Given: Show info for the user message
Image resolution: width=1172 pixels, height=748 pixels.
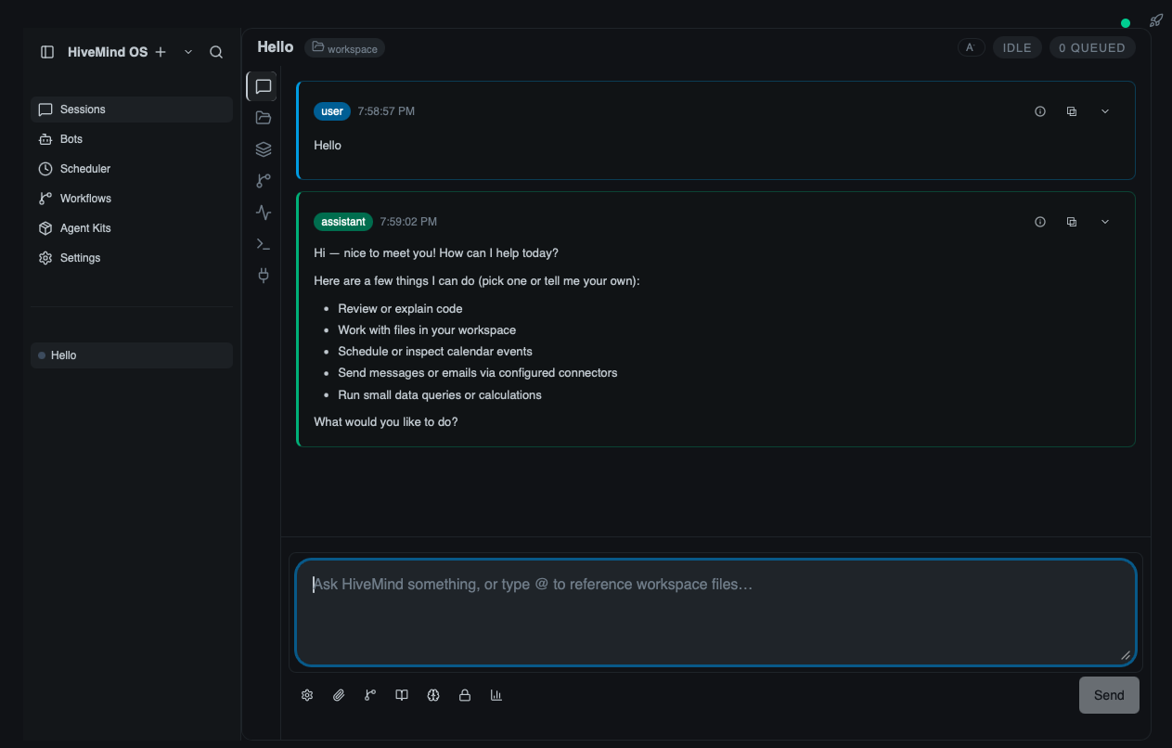Looking at the screenshot, I should (1040, 111).
